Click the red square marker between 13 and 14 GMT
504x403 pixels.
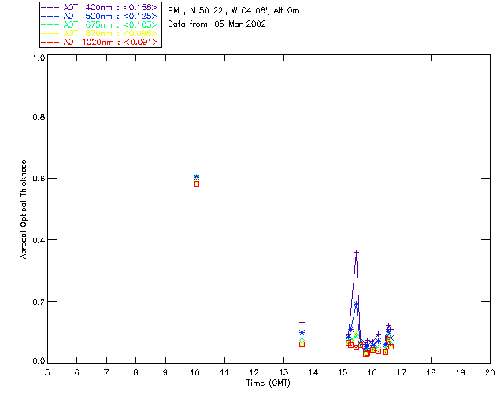point(302,344)
